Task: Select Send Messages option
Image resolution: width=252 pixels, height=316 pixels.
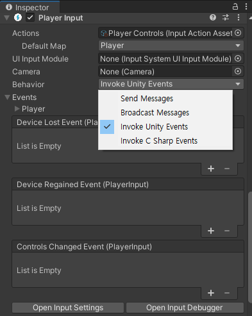Action: pos(165,99)
